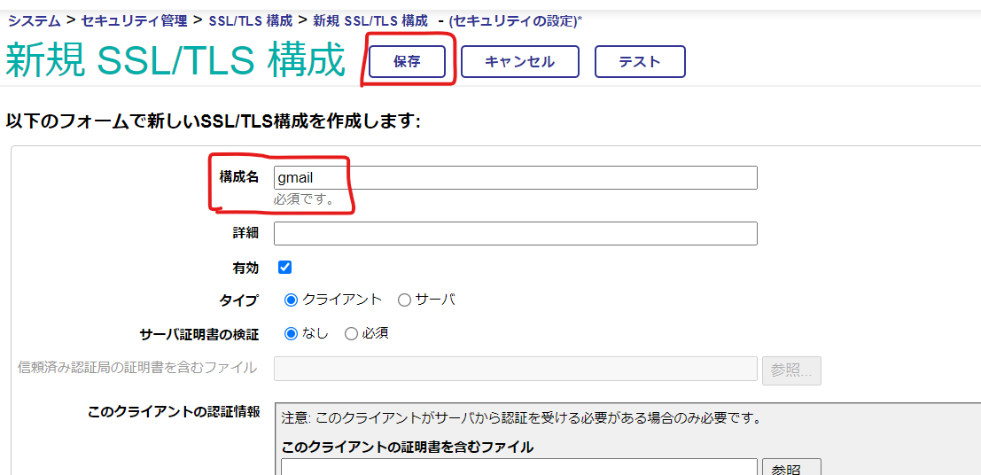Click greyed-out 参照... button beside trusted CA field
Screen dimensions: 981x475
[790, 370]
